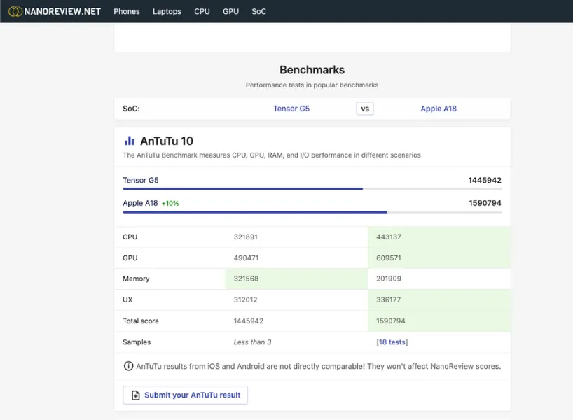Click the NanoReview.net logo
Image resolution: width=573 pixels, height=420 pixels.
55,11
